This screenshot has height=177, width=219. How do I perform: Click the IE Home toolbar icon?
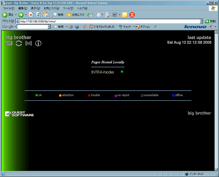[x=45, y=15]
